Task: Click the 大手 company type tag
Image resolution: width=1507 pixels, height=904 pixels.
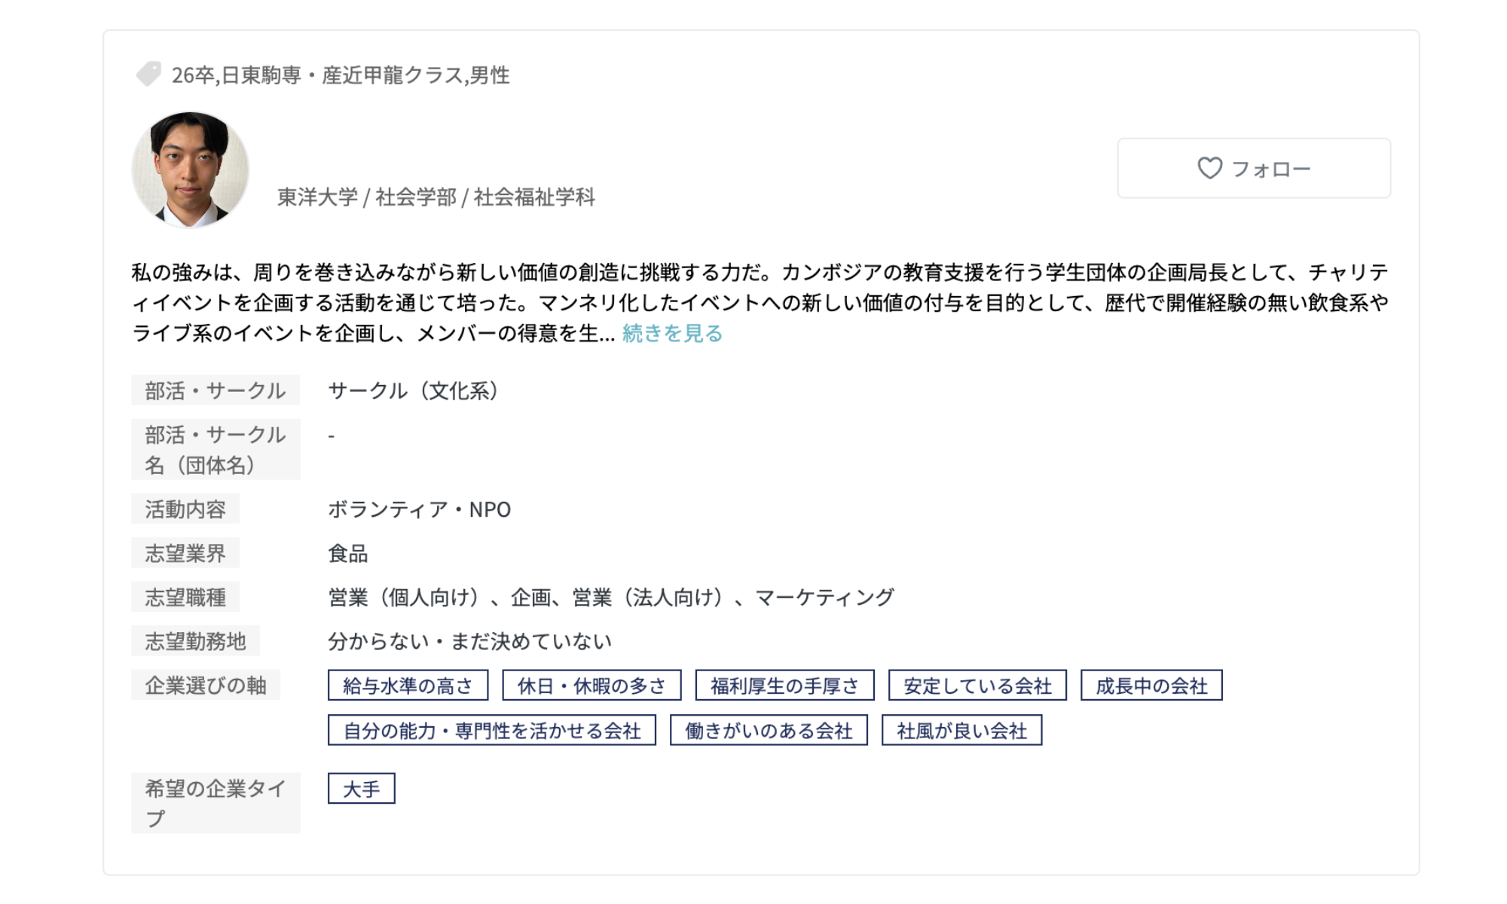Action: click(361, 789)
